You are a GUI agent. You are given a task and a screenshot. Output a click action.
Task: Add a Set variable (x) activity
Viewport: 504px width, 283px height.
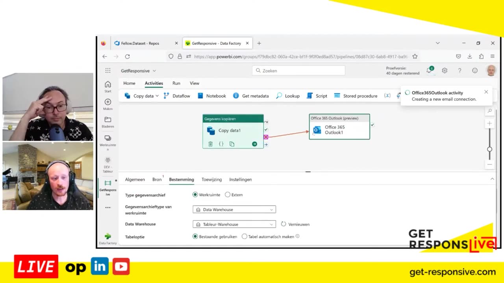387,96
